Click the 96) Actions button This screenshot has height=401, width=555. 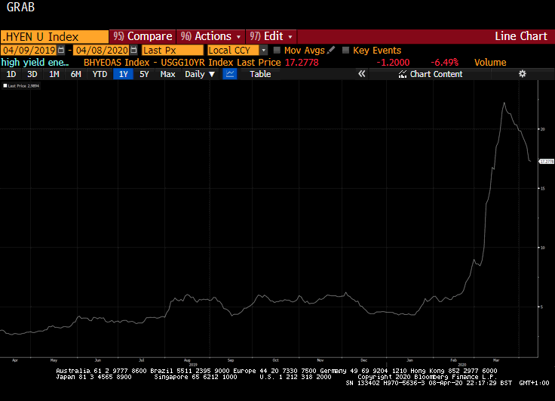pyautogui.click(x=210, y=36)
